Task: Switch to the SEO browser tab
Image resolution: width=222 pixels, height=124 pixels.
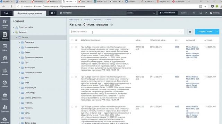Action: pyautogui.click(x=85, y=1)
